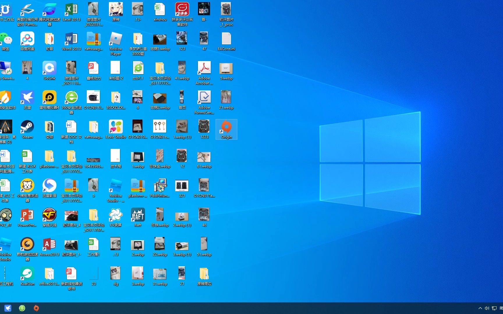Select the 31.webp image file

160,276
